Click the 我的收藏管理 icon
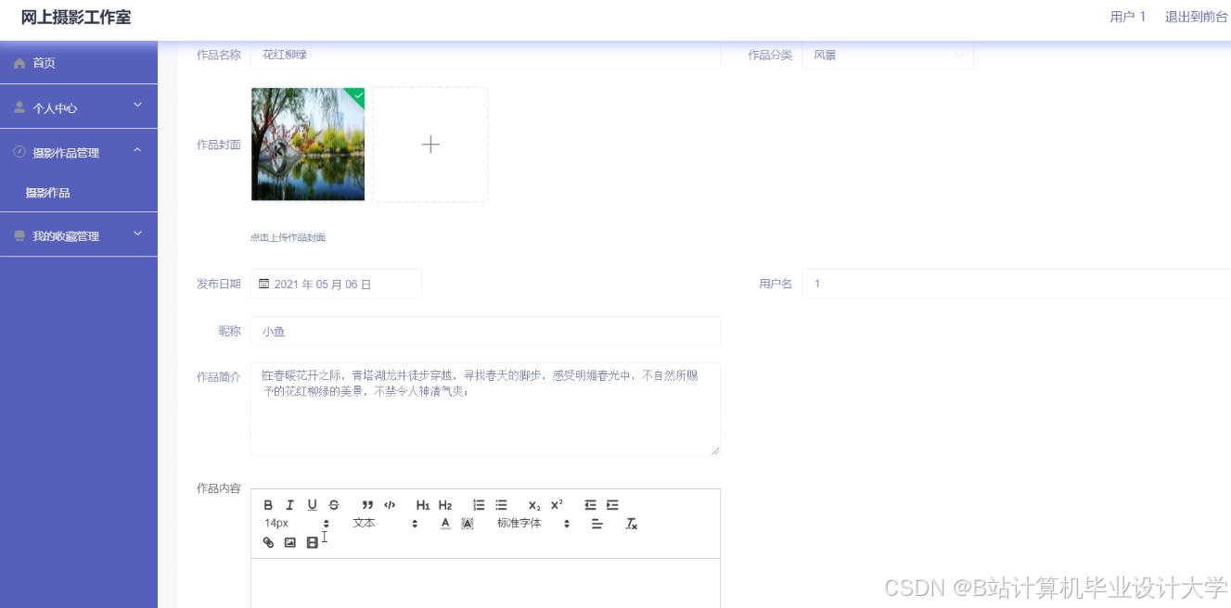This screenshot has width=1231, height=608. [19, 236]
